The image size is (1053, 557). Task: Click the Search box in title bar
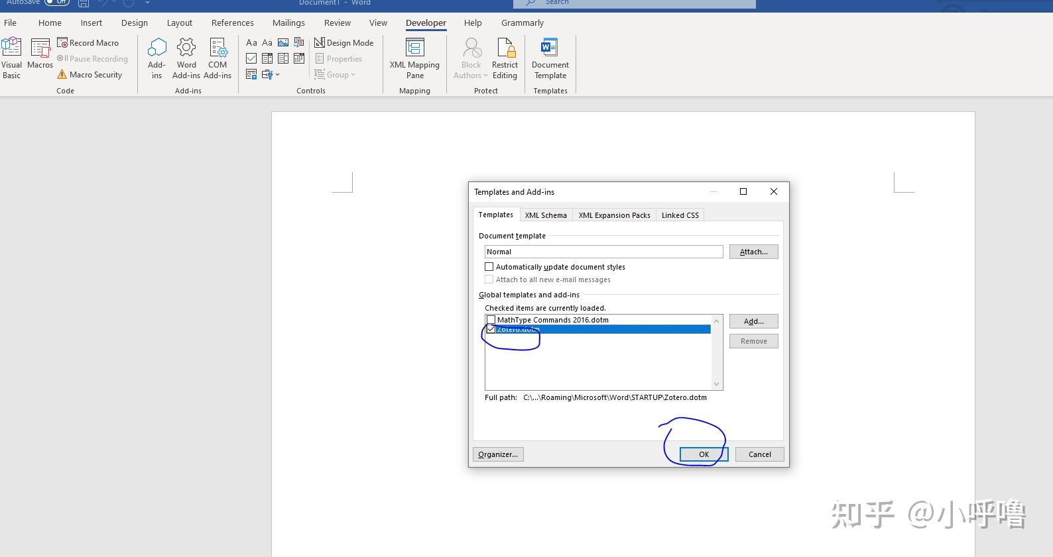point(635,3)
